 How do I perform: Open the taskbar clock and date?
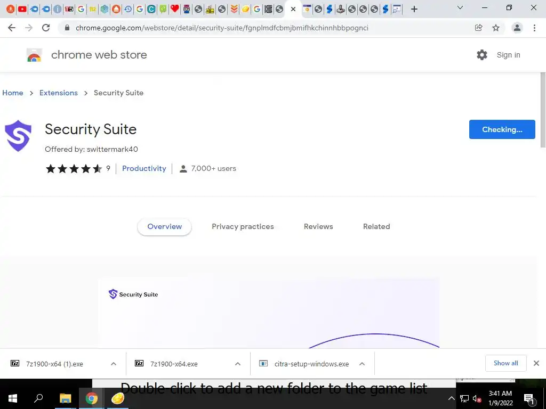[500, 398]
